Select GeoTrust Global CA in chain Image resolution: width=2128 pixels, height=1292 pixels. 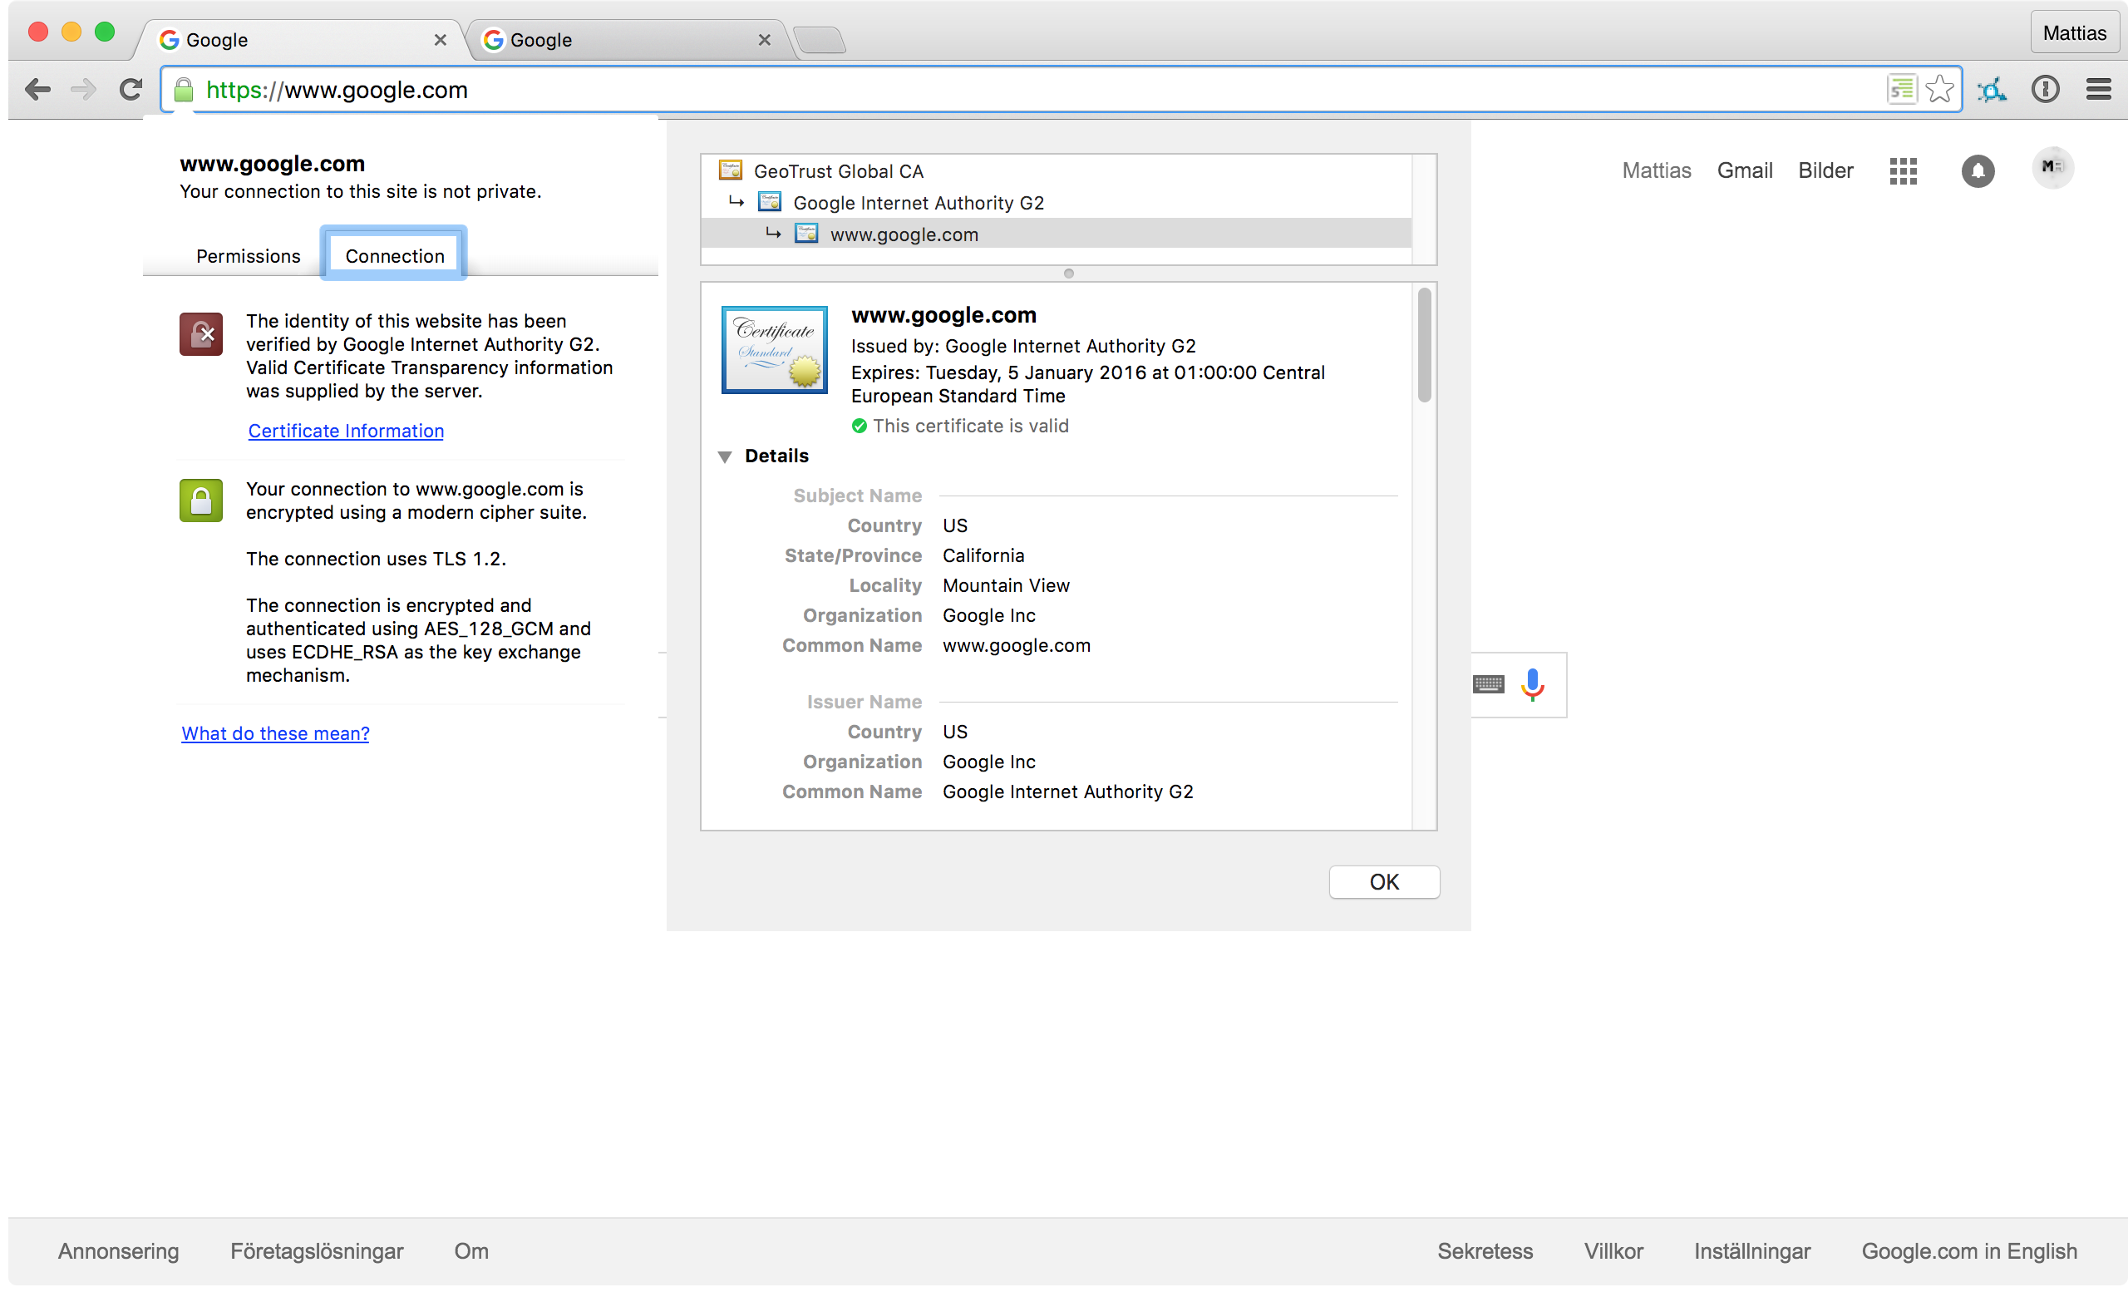point(838,171)
